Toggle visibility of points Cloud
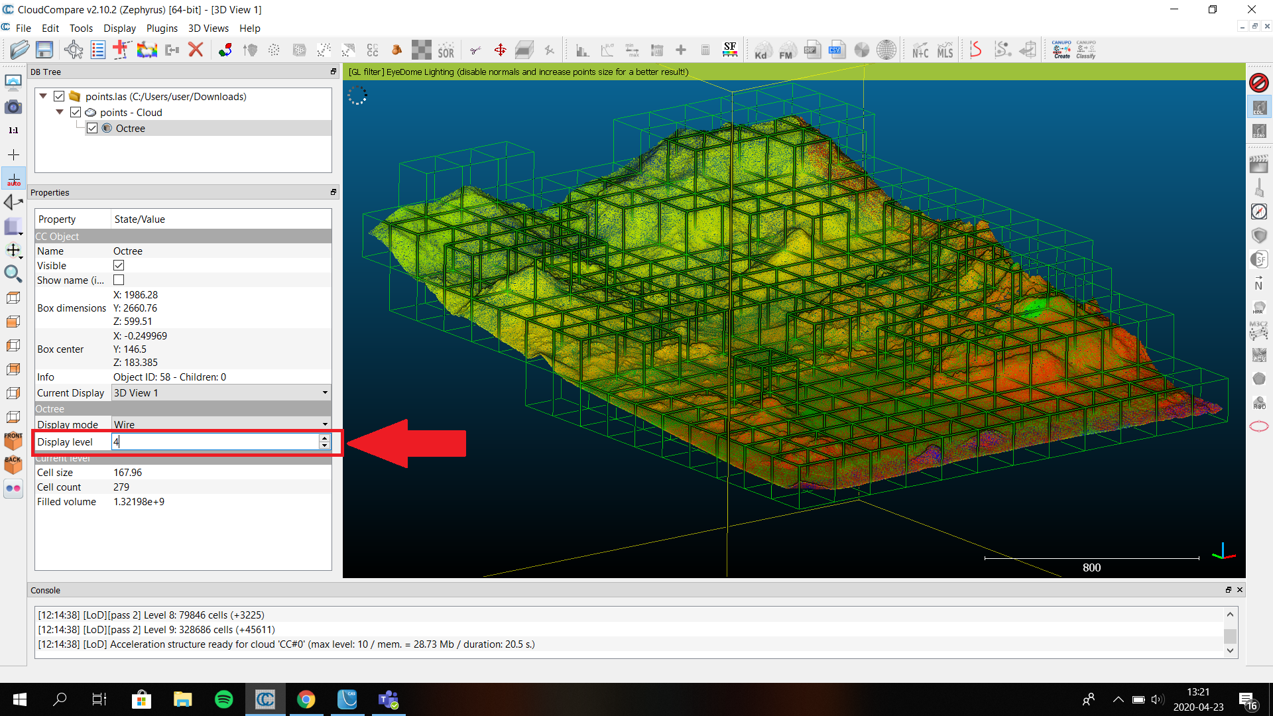This screenshot has width=1273, height=716. tap(77, 112)
